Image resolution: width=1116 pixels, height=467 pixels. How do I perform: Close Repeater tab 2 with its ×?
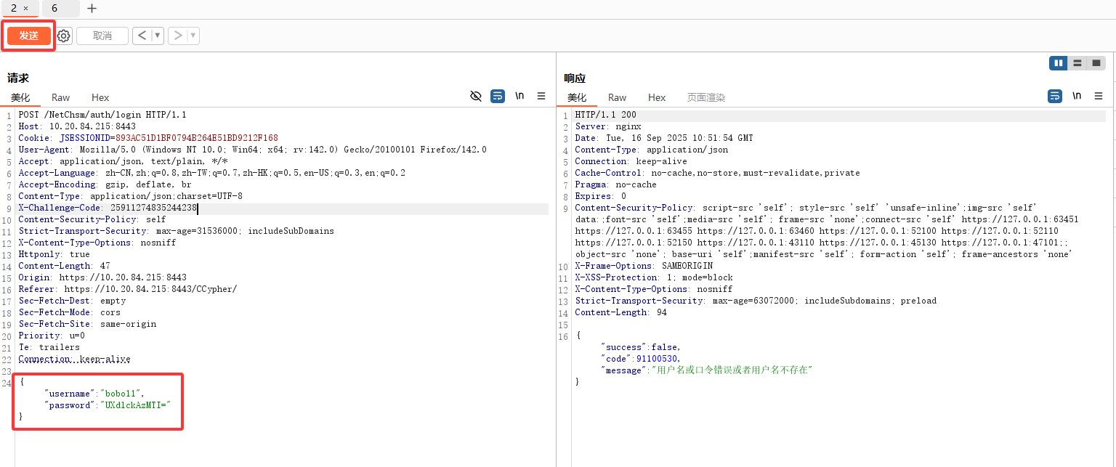click(x=25, y=8)
